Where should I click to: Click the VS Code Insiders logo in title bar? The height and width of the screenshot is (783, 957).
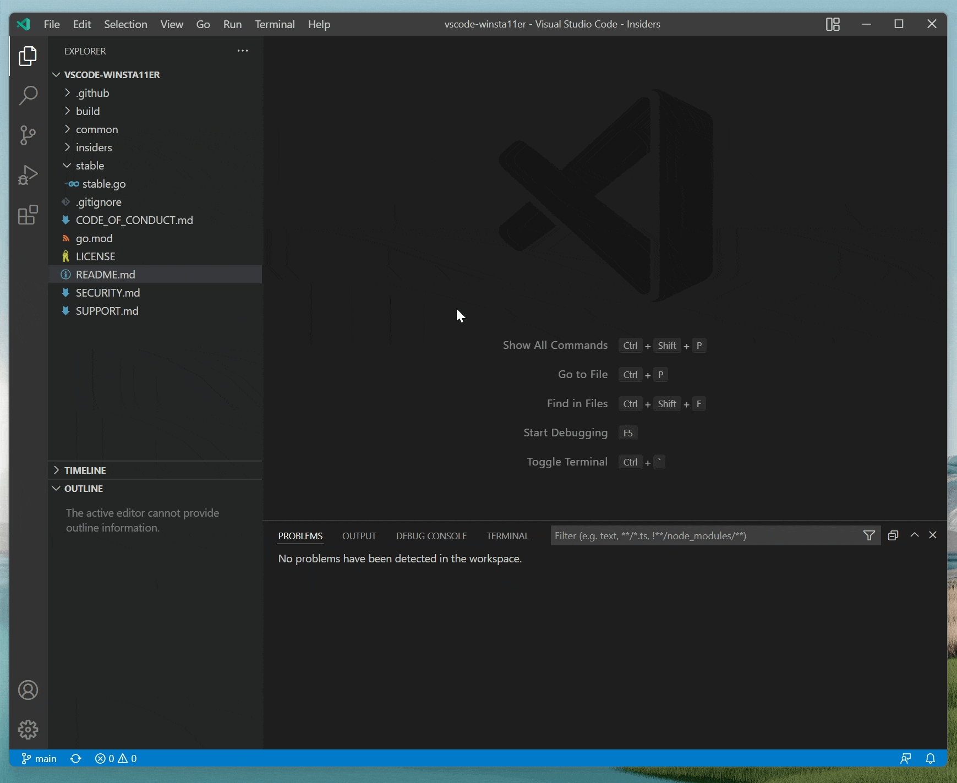click(x=23, y=24)
